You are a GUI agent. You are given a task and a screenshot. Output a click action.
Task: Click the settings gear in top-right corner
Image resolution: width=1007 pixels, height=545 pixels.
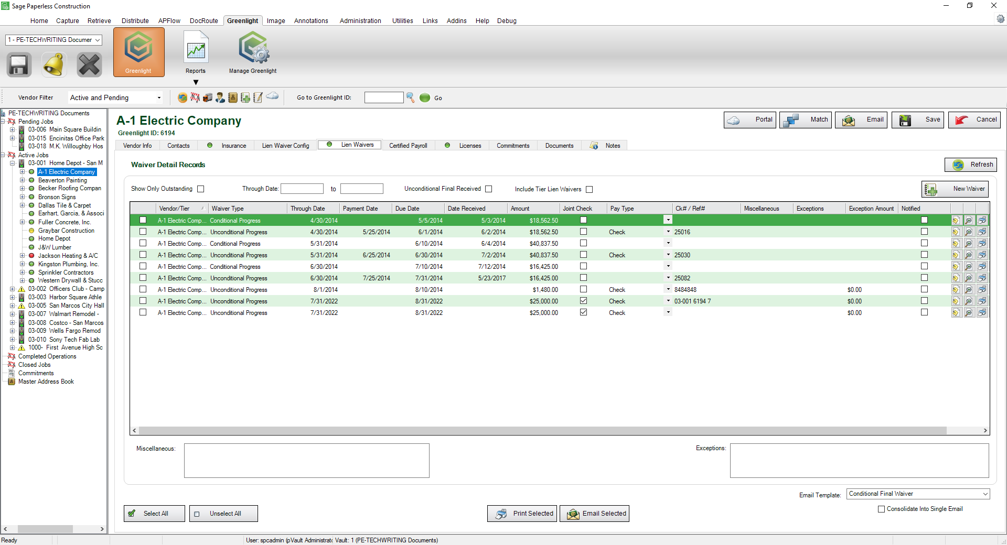click(x=1000, y=19)
